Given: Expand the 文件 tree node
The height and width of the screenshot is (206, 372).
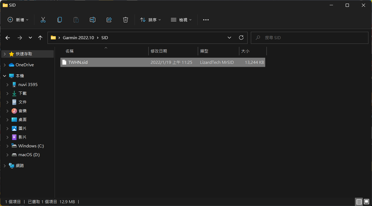Looking at the screenshot, I should [7, 102].
